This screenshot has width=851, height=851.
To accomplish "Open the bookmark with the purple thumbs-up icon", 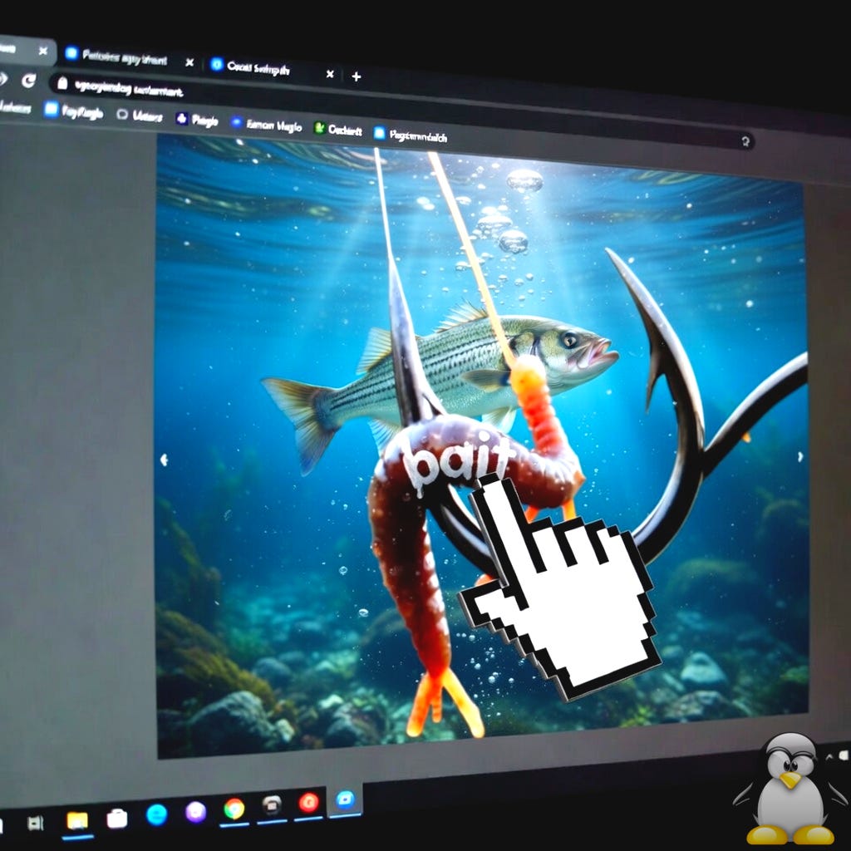I will (197, 120).
